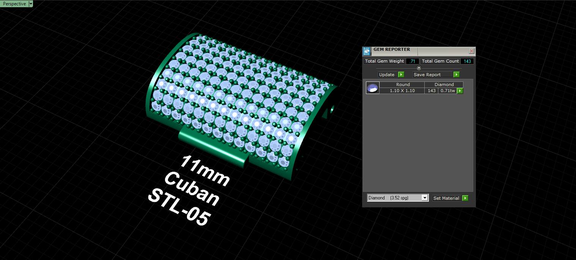The width and height of the screenshot is (576, 260).
Task: Click the Diamond material cell in table
Action: (444, 85)
